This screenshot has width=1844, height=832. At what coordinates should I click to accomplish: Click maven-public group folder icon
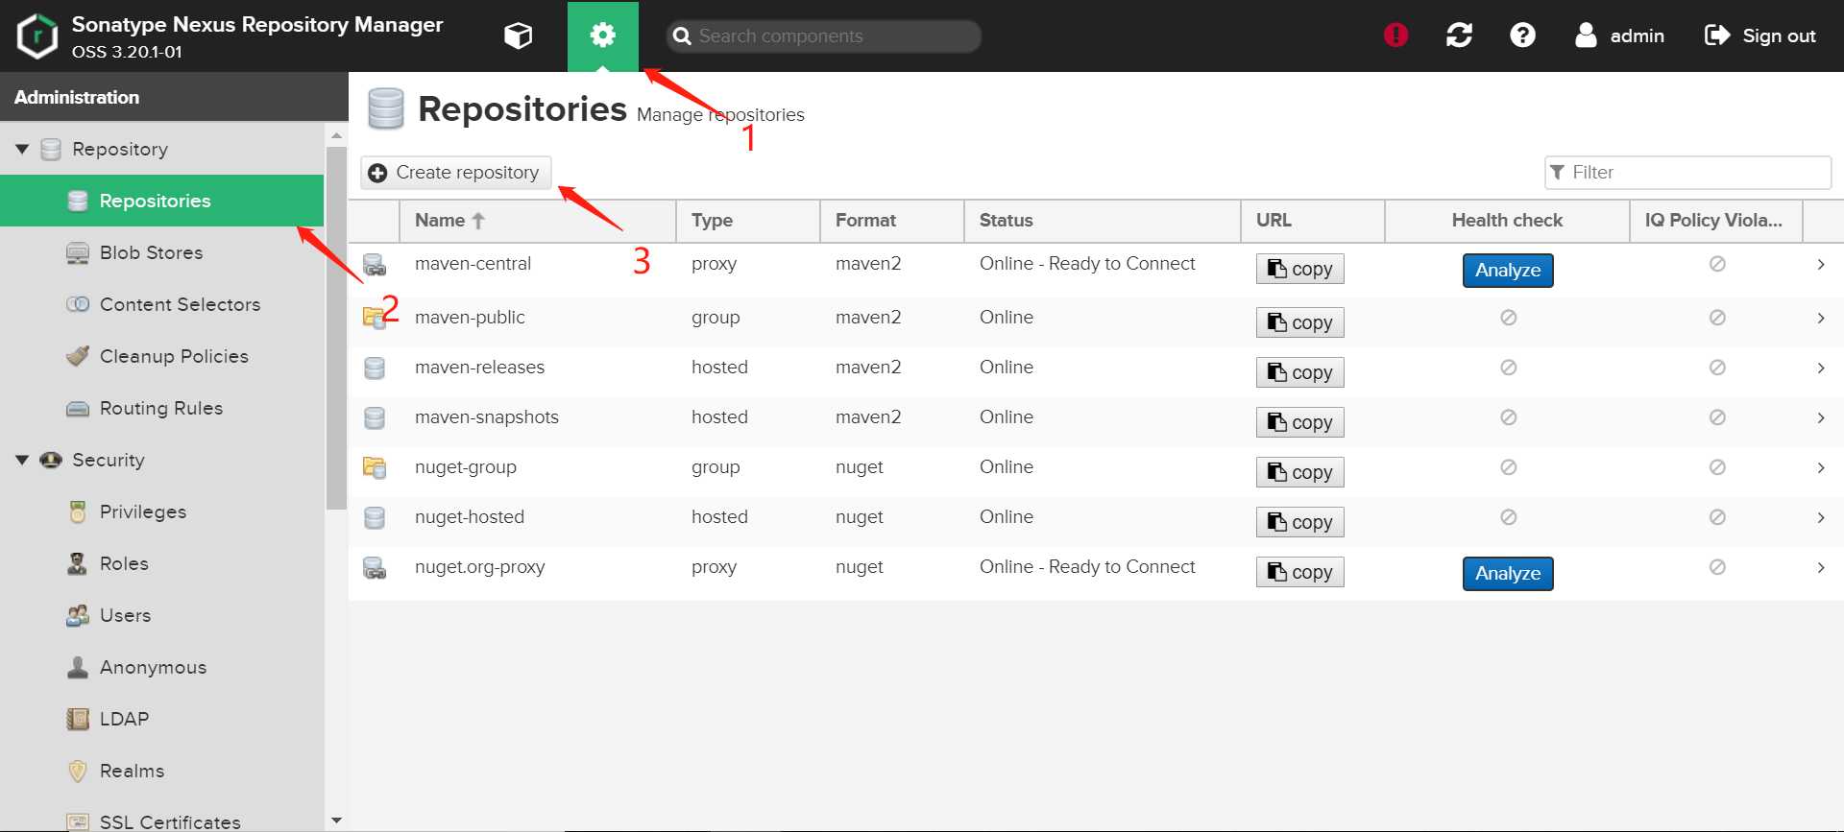375,318
